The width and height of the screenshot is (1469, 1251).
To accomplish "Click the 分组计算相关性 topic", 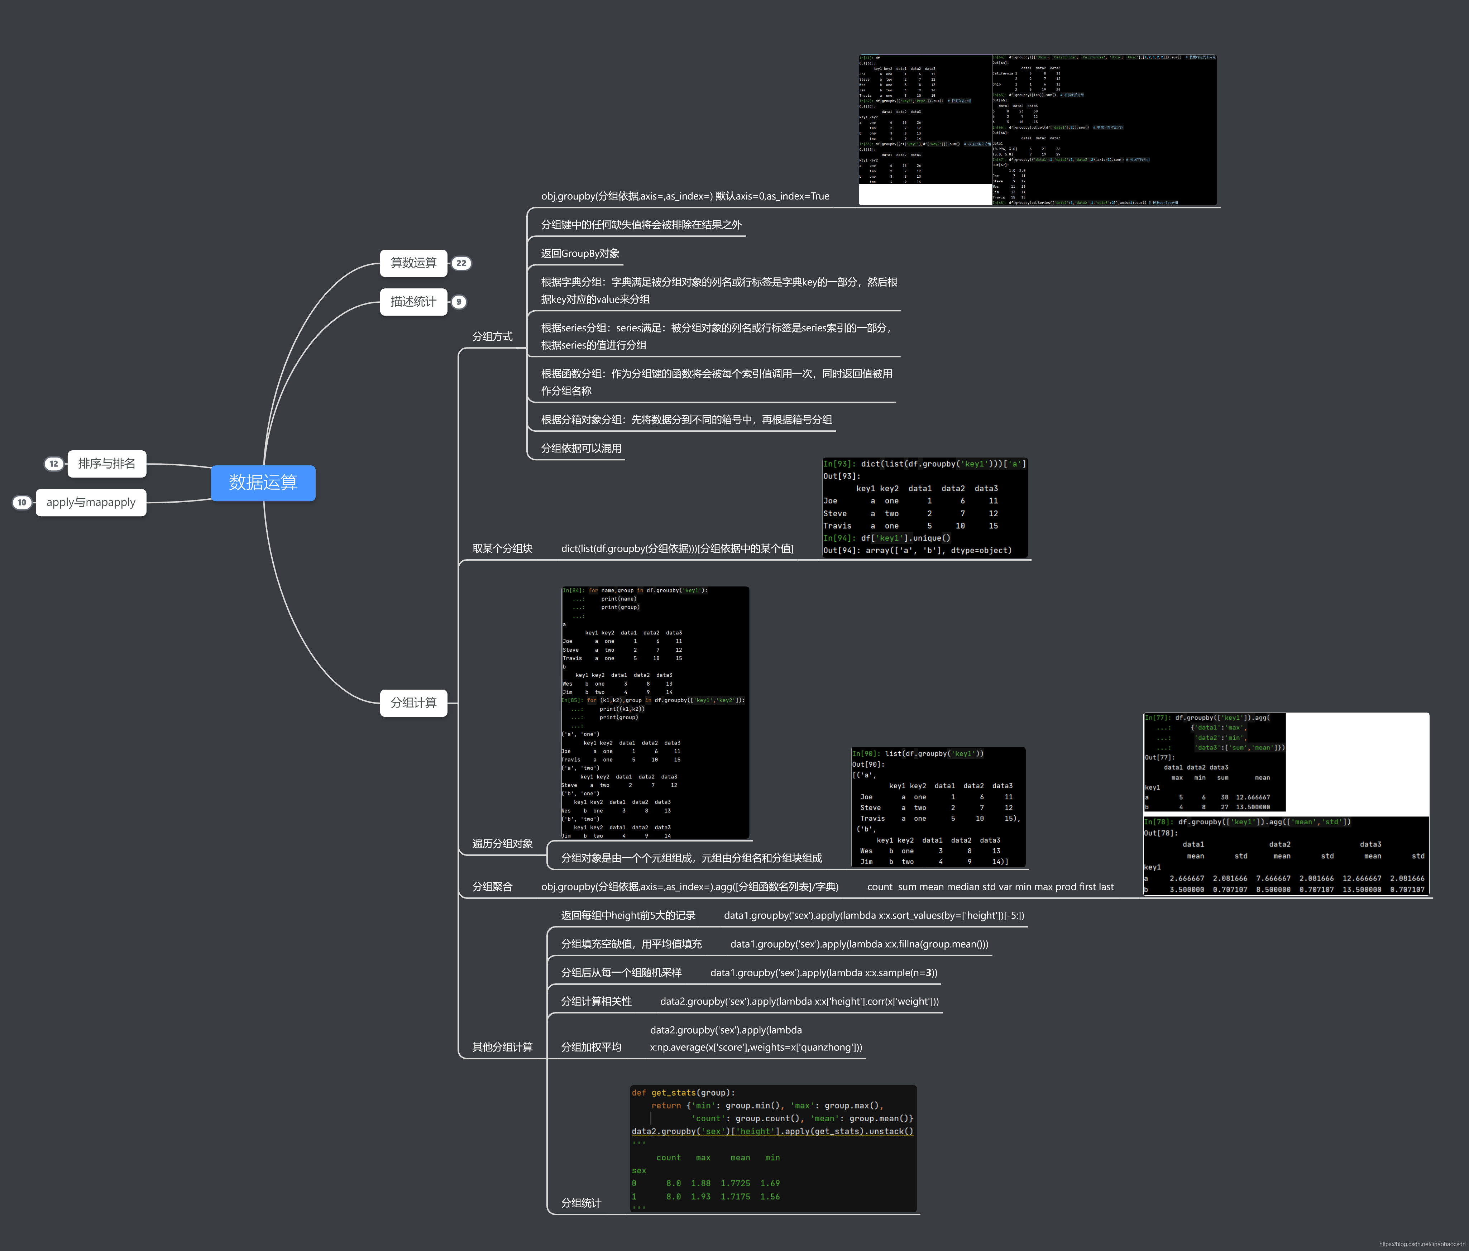I will [x=596, y=1002].
